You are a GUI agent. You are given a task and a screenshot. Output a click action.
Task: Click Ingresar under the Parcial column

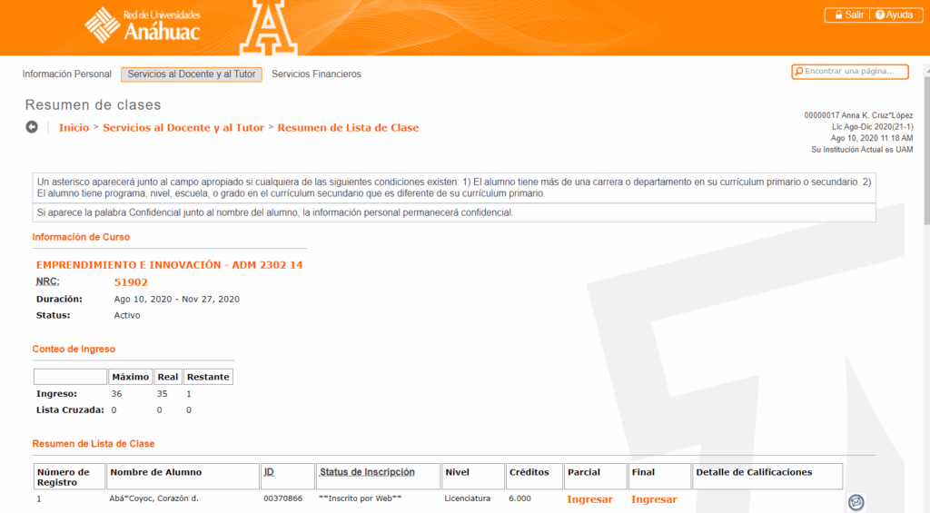point(589,499)
